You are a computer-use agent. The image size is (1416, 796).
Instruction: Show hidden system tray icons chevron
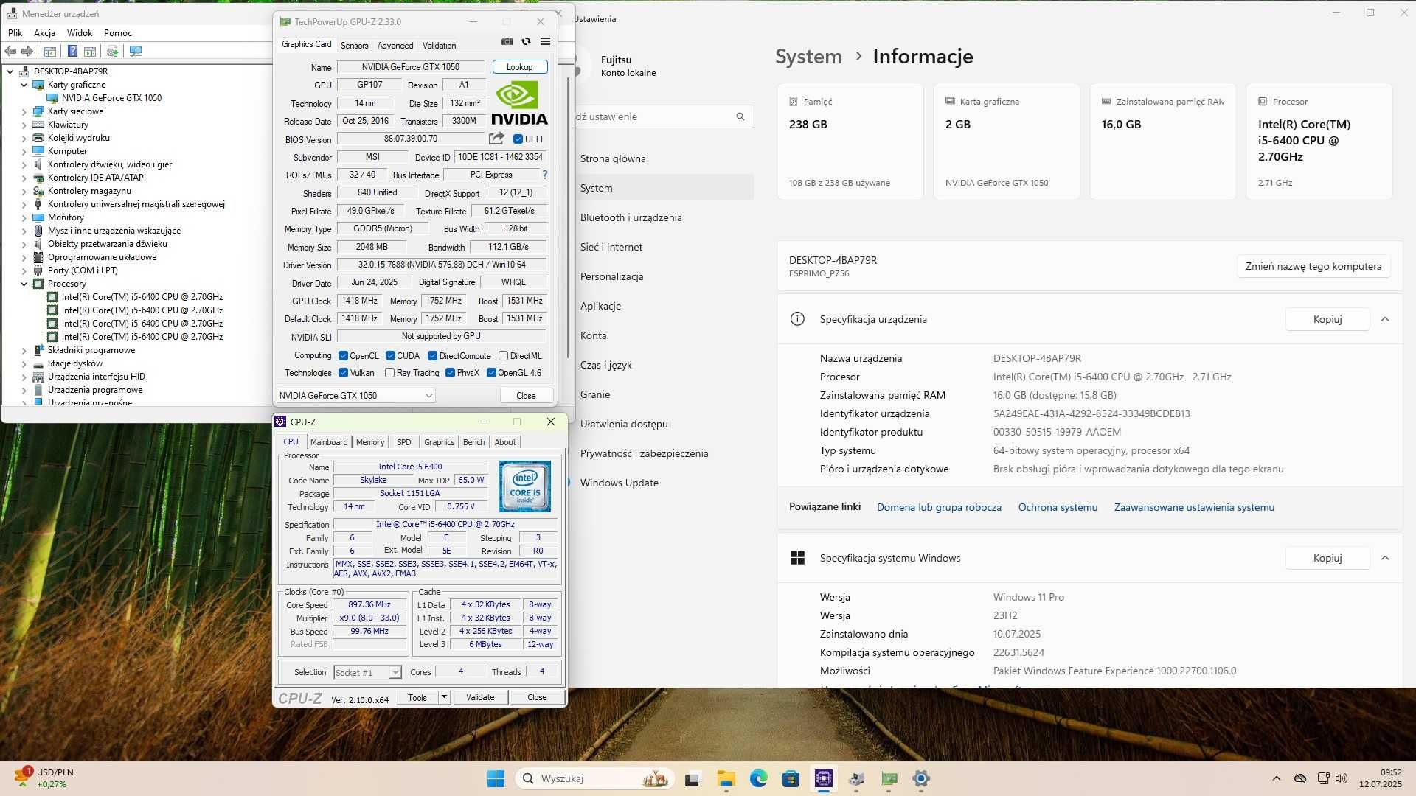click(x=1277, y=778)
